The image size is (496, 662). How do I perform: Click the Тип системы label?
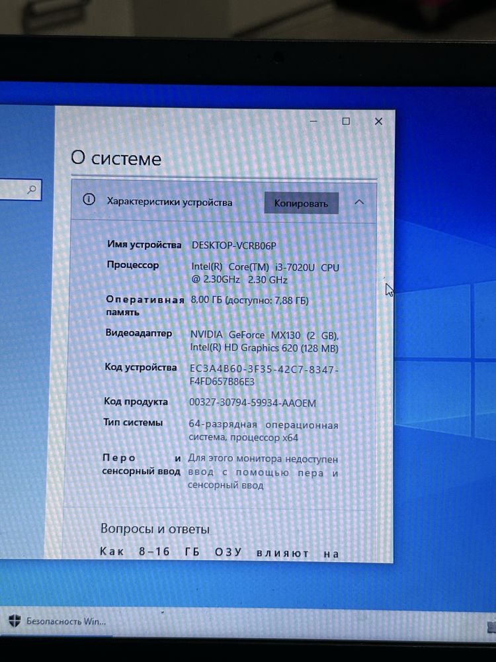tap(133, 422)
